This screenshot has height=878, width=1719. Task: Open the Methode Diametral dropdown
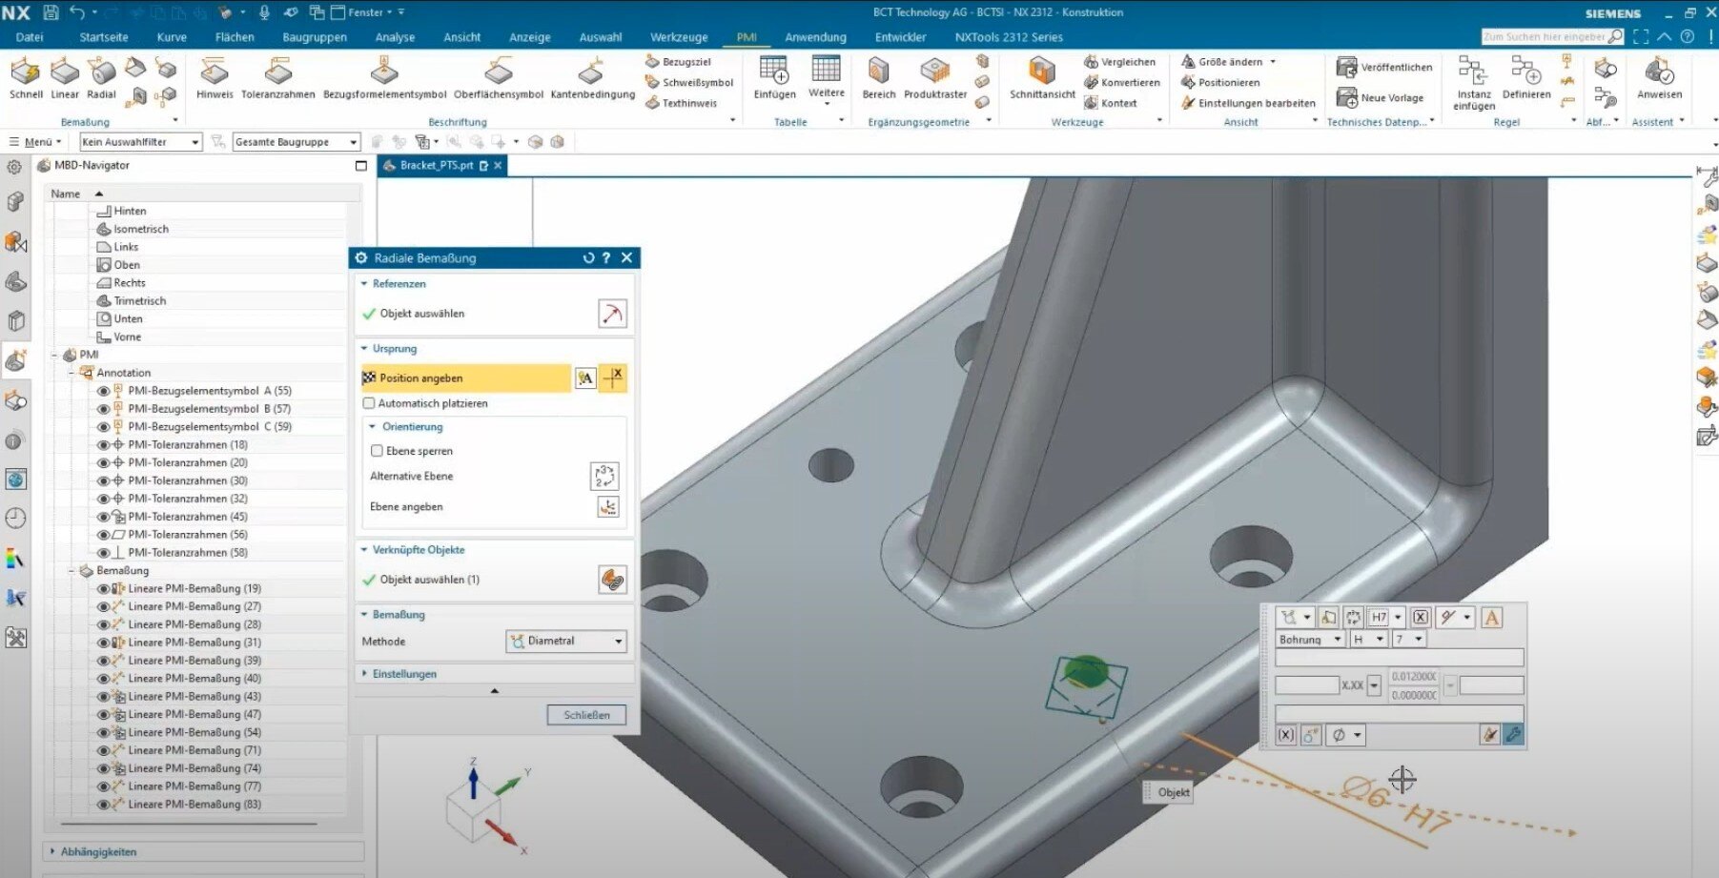[565, 642]
